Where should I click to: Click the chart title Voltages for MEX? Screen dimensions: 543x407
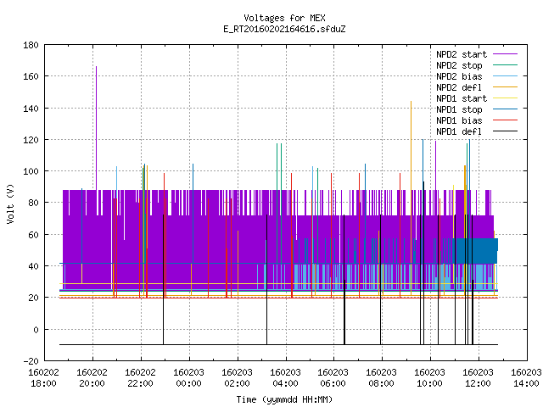(284, 18)
